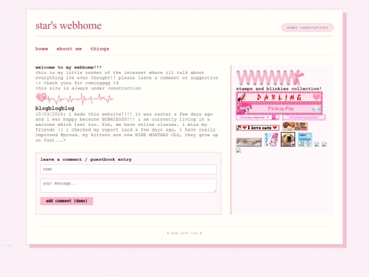The height and width of the screenshot is (277, 369).
Task: Click the Pinkie Pie blinkie
Action: [279, 109]
